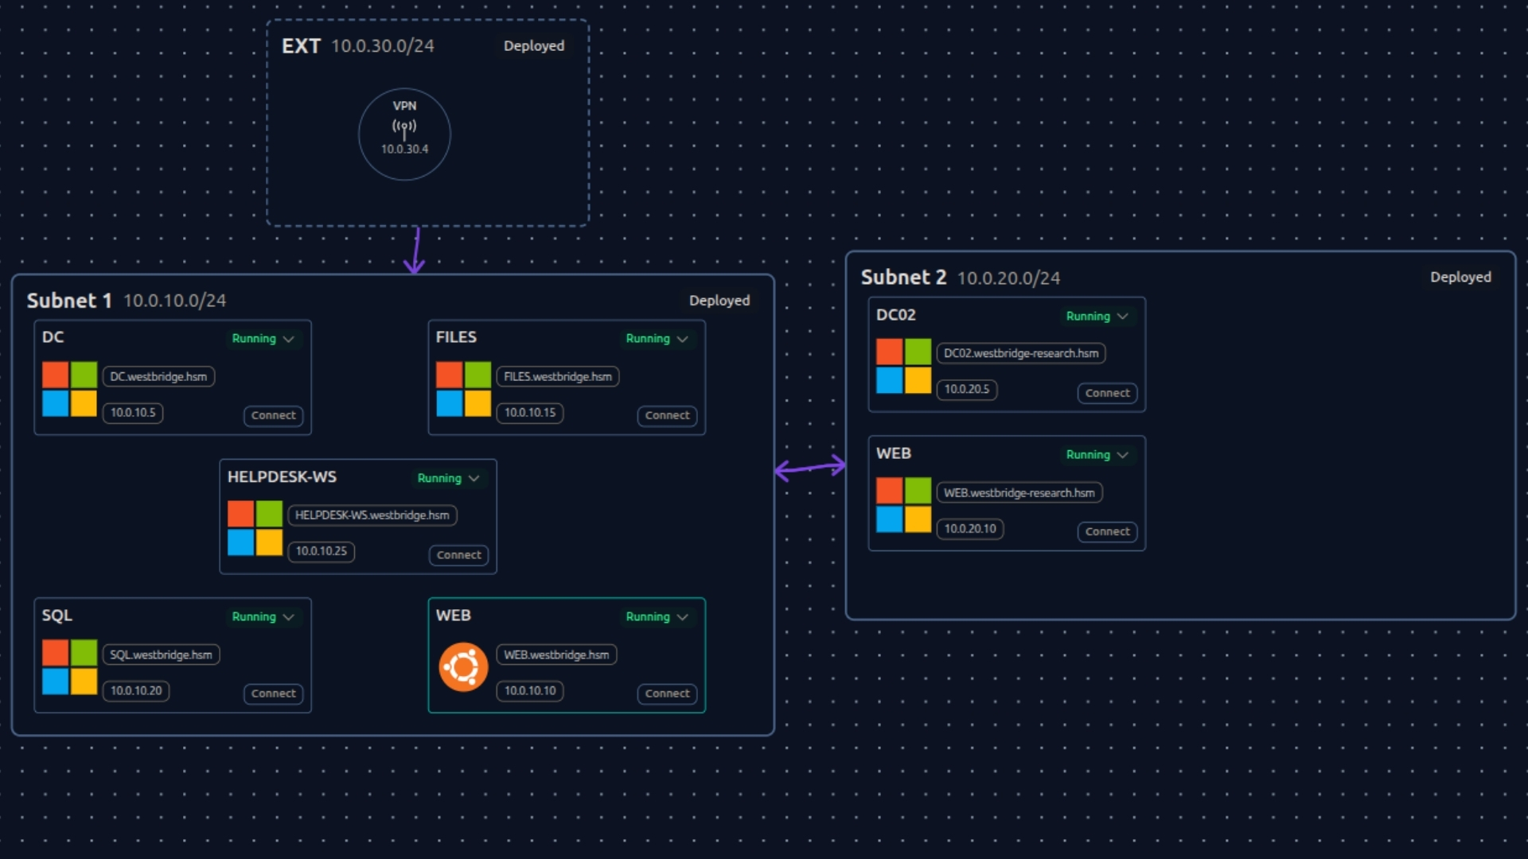1528x859 pixels.
Task: Click the 10.0.10.20 IP tag
Action: 136,691
